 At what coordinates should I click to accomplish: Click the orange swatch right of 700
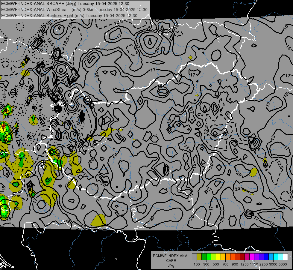coord(228,256)
